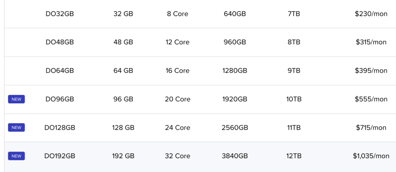The width and height of the screenshot is (396, 172).
Task: Choose the DO192GB plan name
Action: tap(60, 156)
